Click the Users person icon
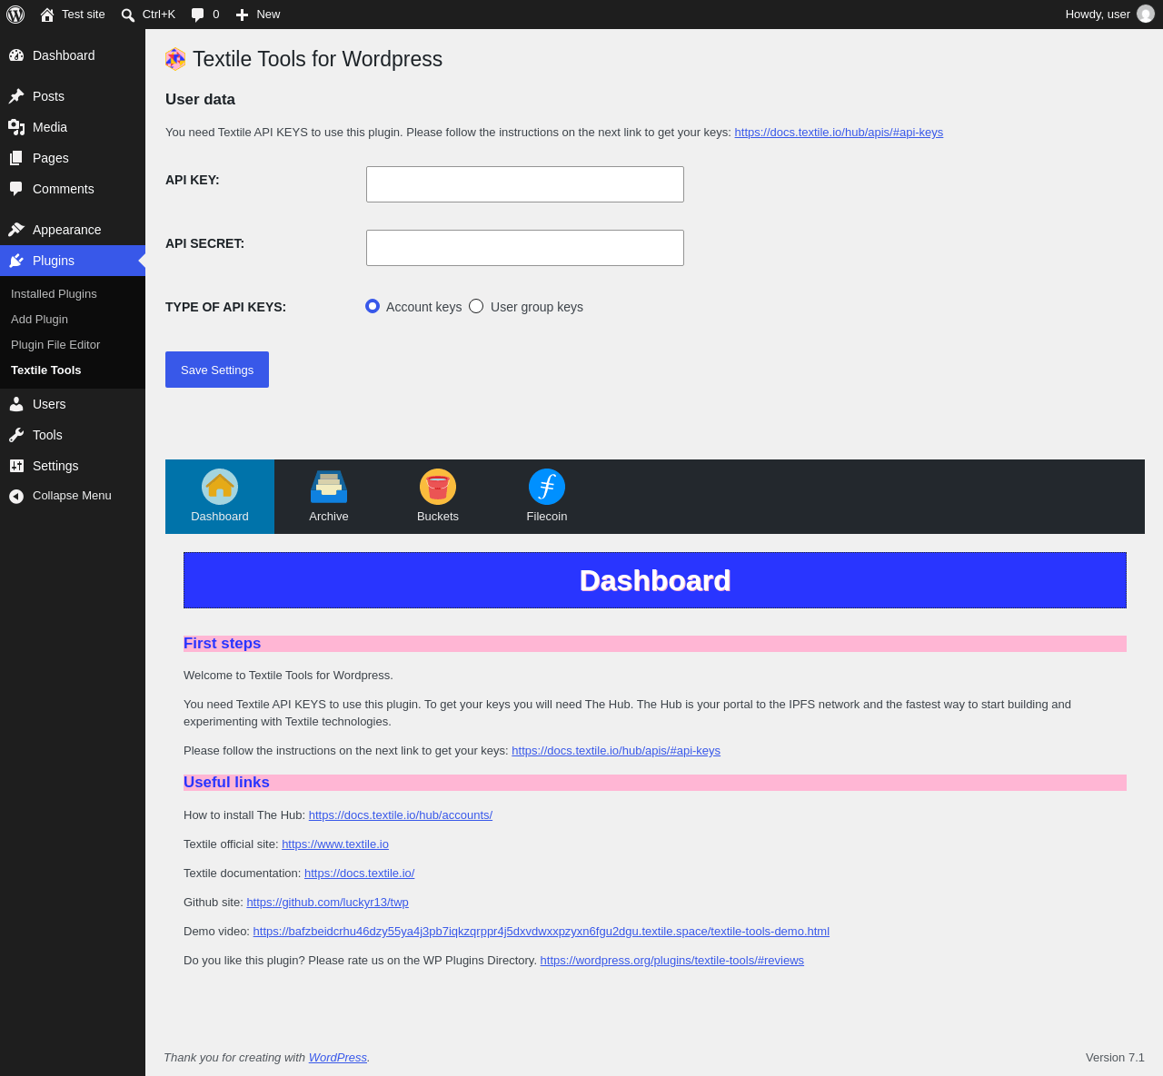 click(x=16, y=404)
